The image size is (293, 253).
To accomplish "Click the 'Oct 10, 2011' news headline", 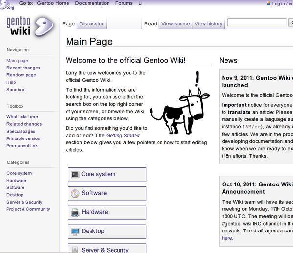I will [257, 188].
